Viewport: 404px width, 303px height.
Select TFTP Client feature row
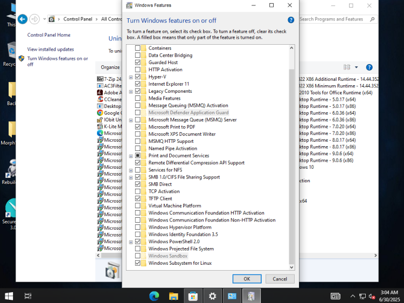[161, 198]
